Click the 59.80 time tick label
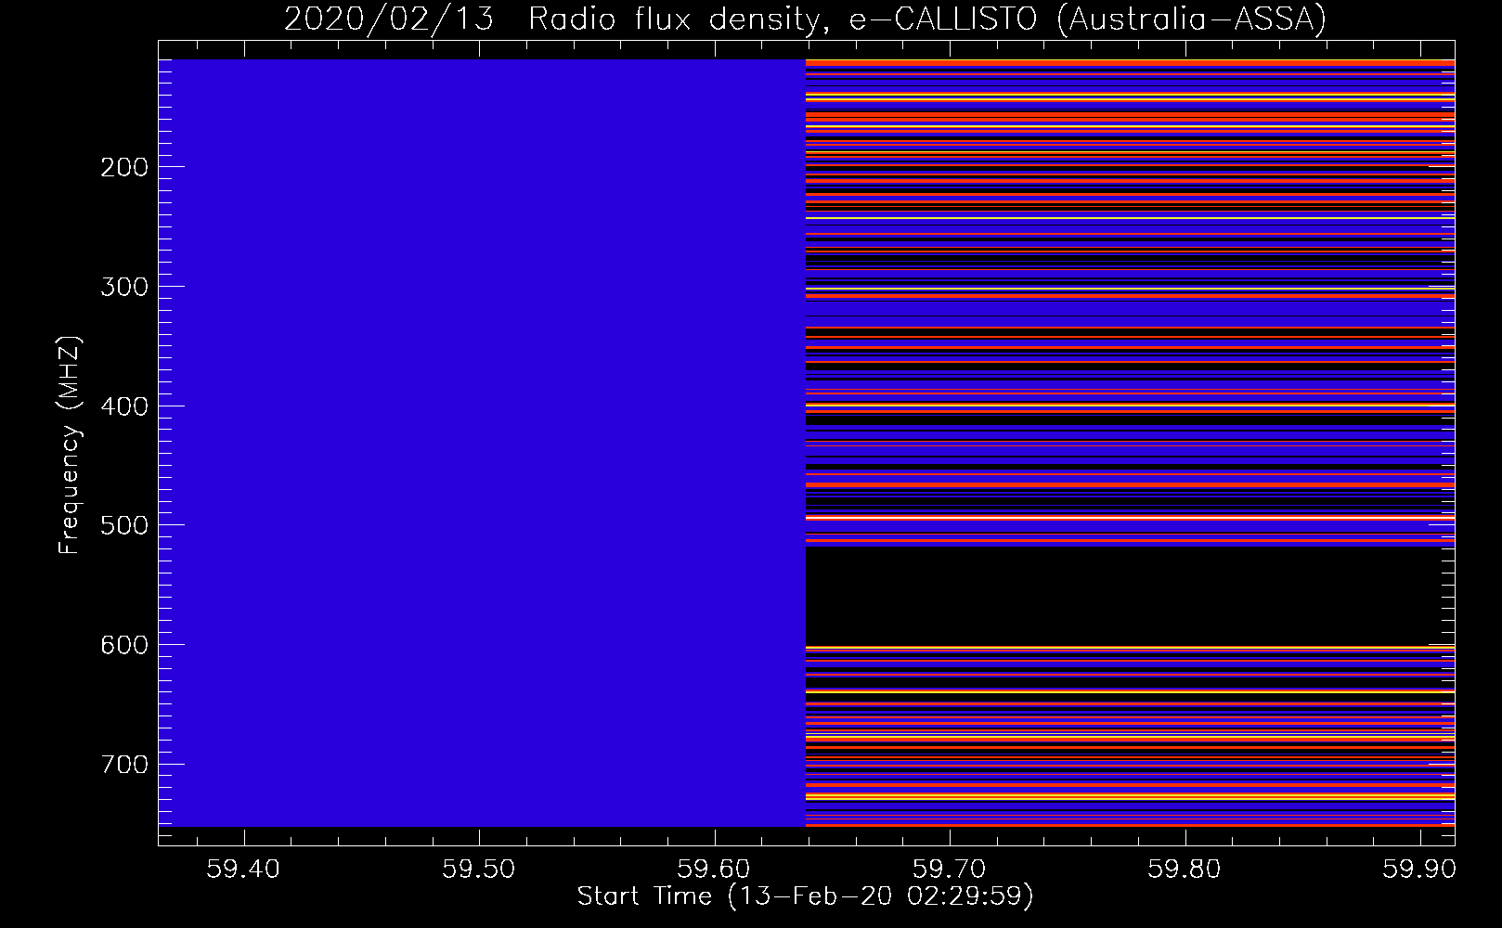This screenshot has width=1502, height=928. [1185, 870]
